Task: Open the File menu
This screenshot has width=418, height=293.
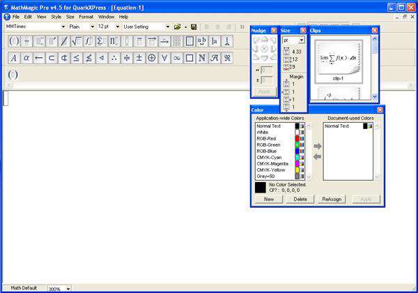Action: click(16, 17)
